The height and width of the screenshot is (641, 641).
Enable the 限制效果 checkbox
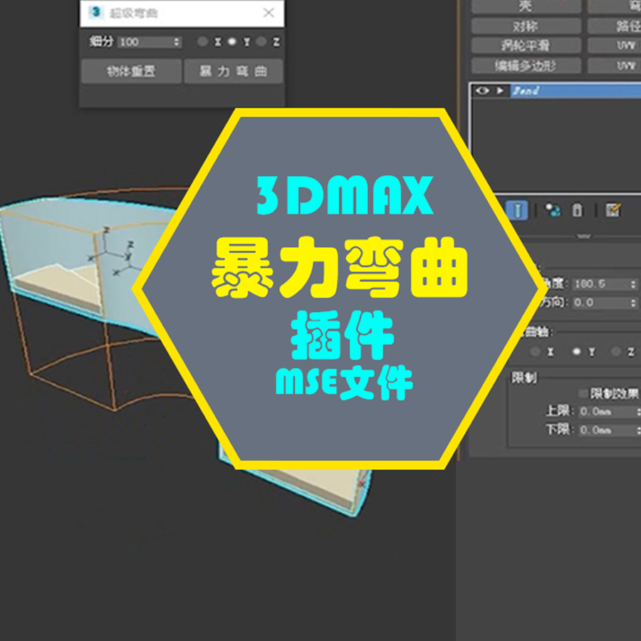pyautogui.click(x=583, y=392)
